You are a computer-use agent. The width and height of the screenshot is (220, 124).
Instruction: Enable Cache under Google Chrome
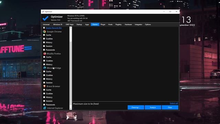pos(44,35)
